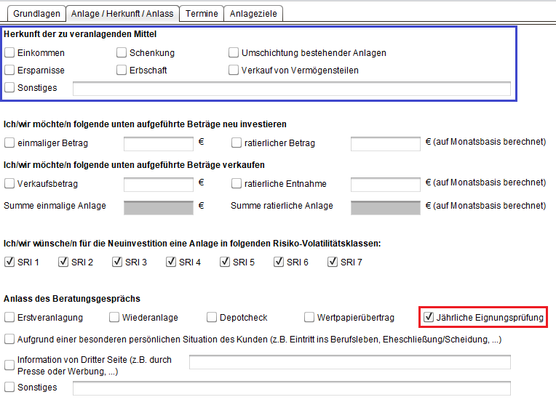The width and height of the screenshot is (556, 405).
Task: Uncheck Jährliche Eignungsprüfung
Action: (429, 317)
